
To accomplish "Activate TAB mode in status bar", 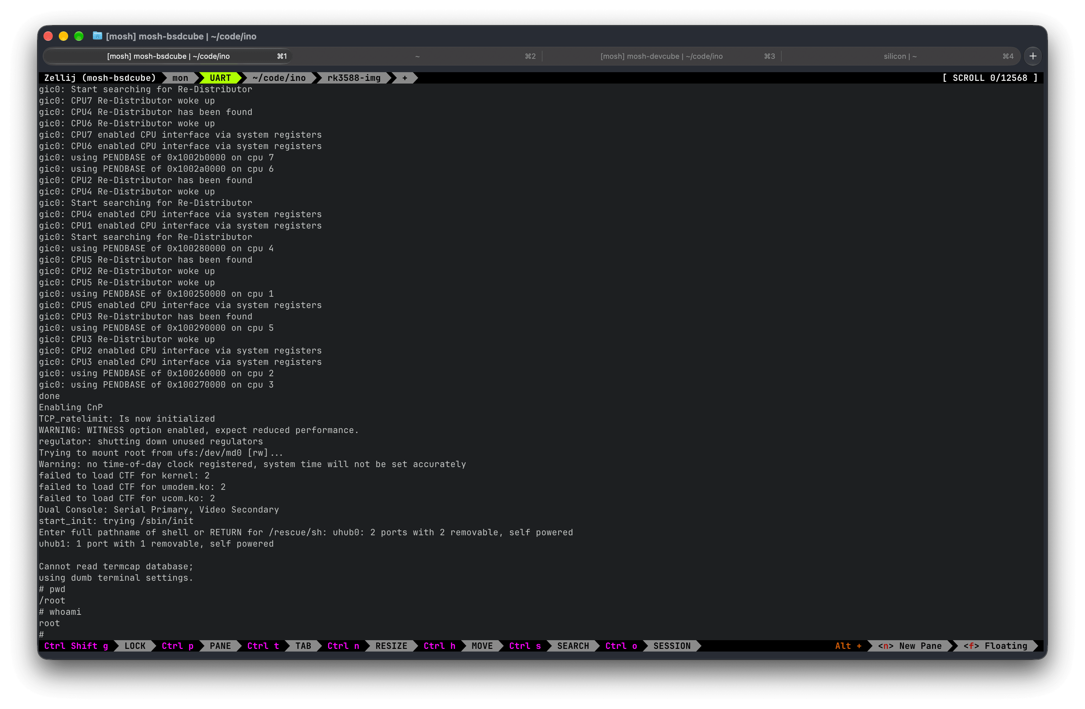I will [303, 646].
